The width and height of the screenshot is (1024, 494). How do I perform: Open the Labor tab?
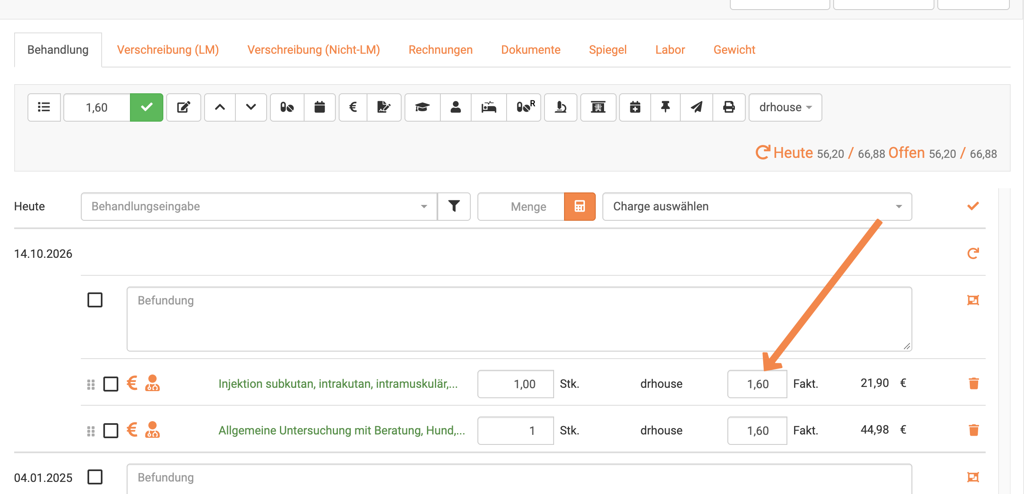pyautogui.click(x=670, y=50)
